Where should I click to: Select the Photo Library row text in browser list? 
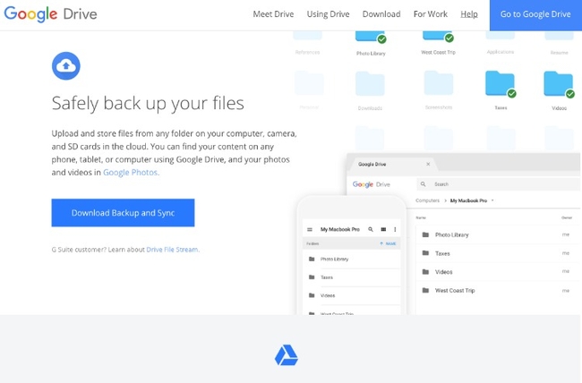point(451,234)
